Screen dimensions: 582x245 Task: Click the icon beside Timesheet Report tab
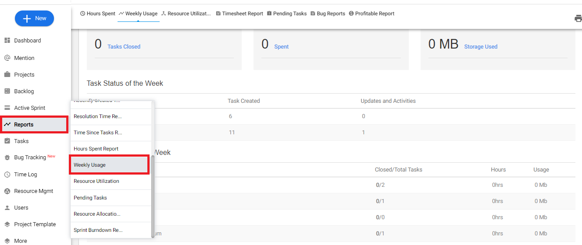pos(218,14)
